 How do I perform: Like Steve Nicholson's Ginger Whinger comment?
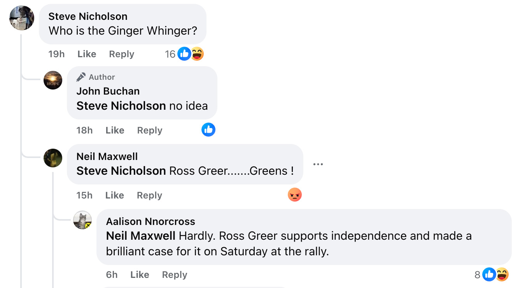tap(87, 54)
